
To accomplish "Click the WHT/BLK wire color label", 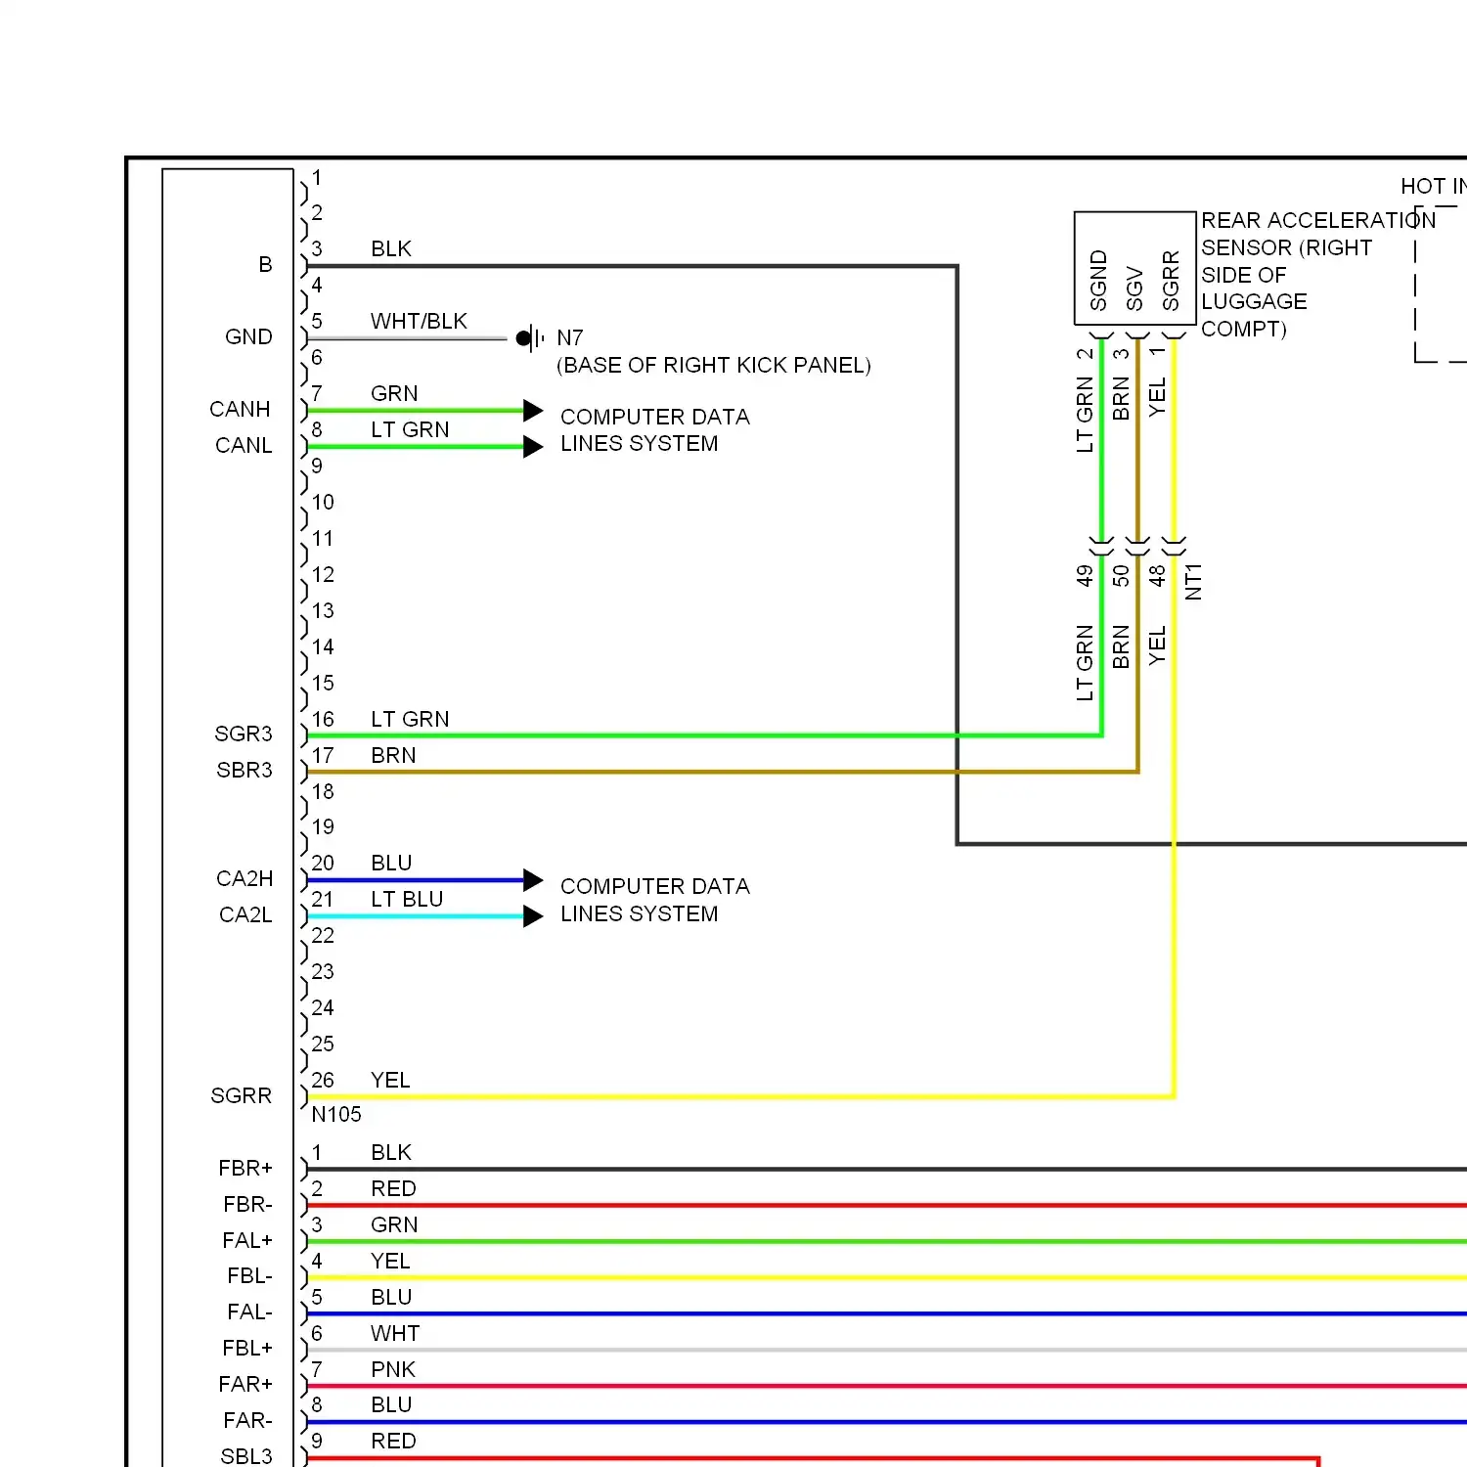I will coord(419,322).
